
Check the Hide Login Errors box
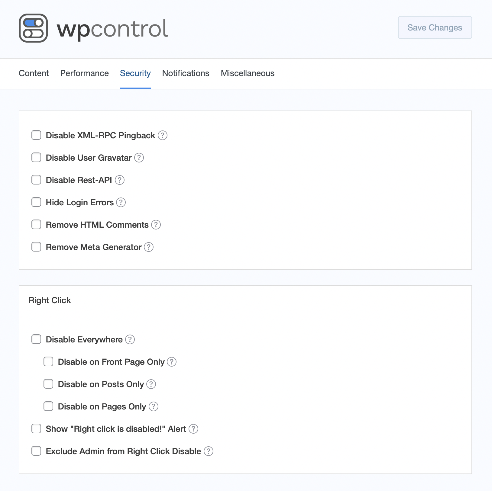point(36,202)
